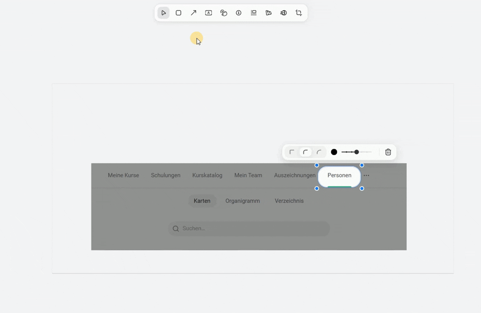Click the thickness slider track
This screenshot has height=313, width=481.
coord(365,152)
